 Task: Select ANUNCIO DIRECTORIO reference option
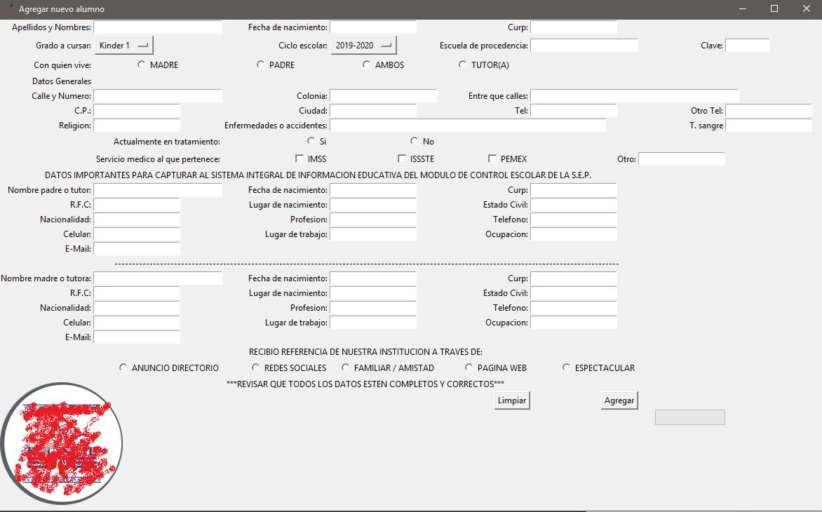123,368
